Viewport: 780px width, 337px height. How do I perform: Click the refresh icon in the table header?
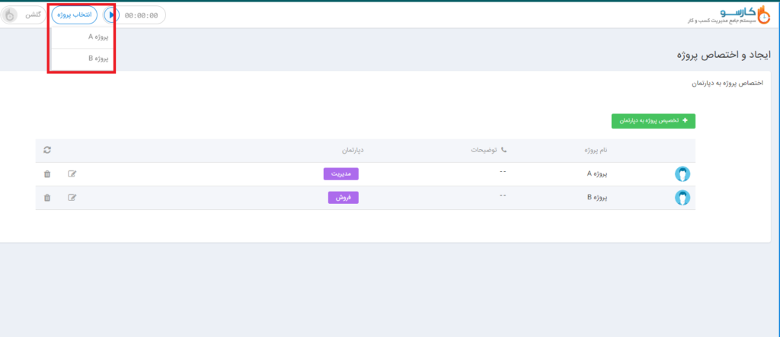point(47,150)
